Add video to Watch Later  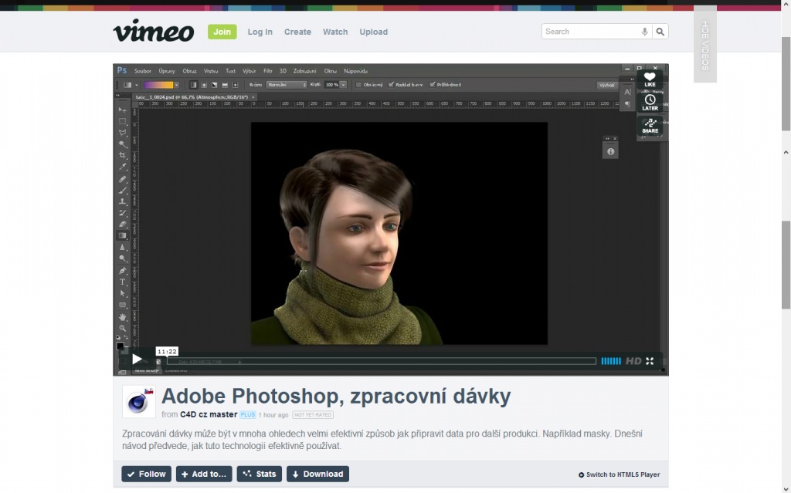coord(650,103)
